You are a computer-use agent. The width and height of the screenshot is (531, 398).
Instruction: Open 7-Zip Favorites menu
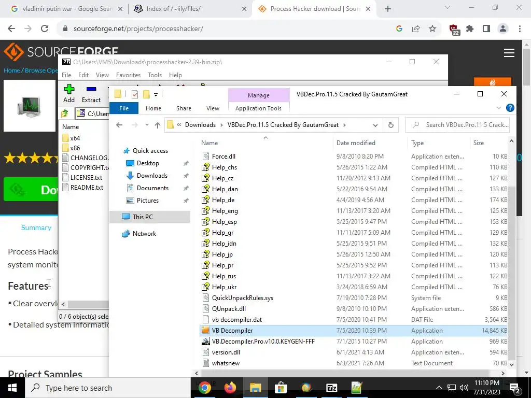pyautogui.click(x=128, y=75)
